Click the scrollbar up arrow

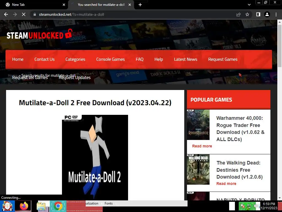[280, 22]
